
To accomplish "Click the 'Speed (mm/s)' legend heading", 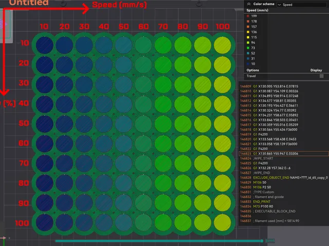I will (x=257, y=10).
